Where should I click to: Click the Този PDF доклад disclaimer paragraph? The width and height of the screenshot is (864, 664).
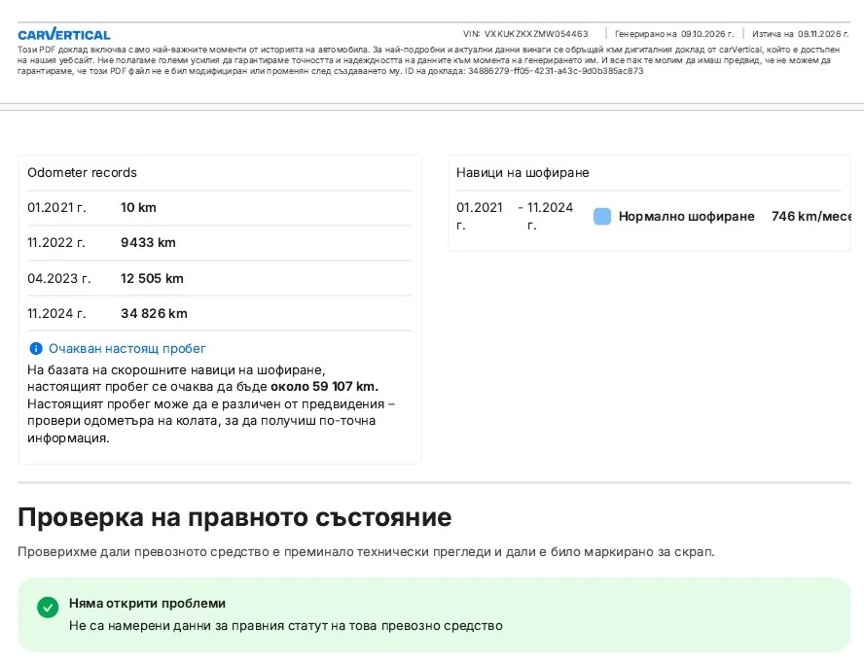[429, 60]
